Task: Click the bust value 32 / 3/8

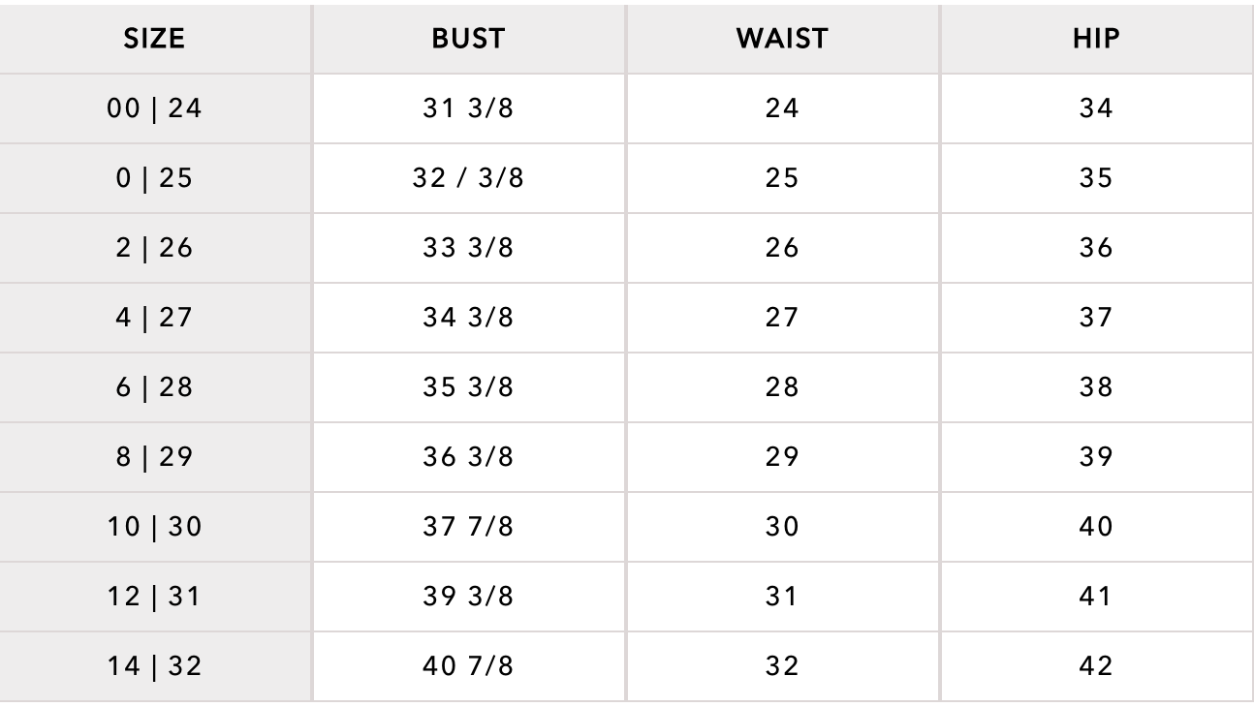Action: point(468,178)
